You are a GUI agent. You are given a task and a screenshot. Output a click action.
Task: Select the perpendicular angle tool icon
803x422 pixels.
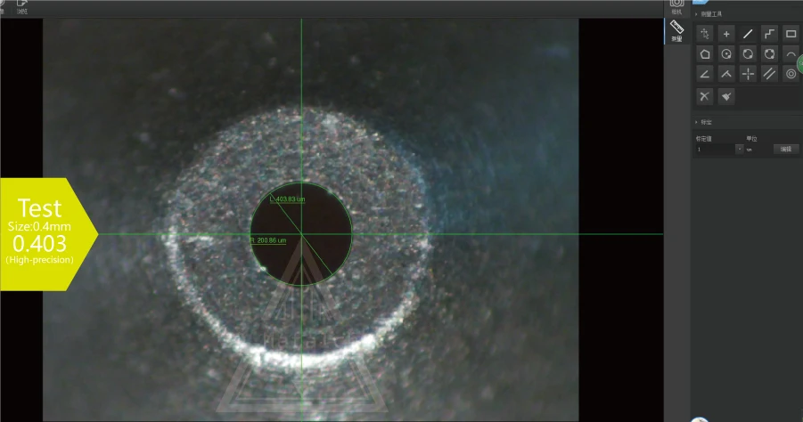coord(726,74)
